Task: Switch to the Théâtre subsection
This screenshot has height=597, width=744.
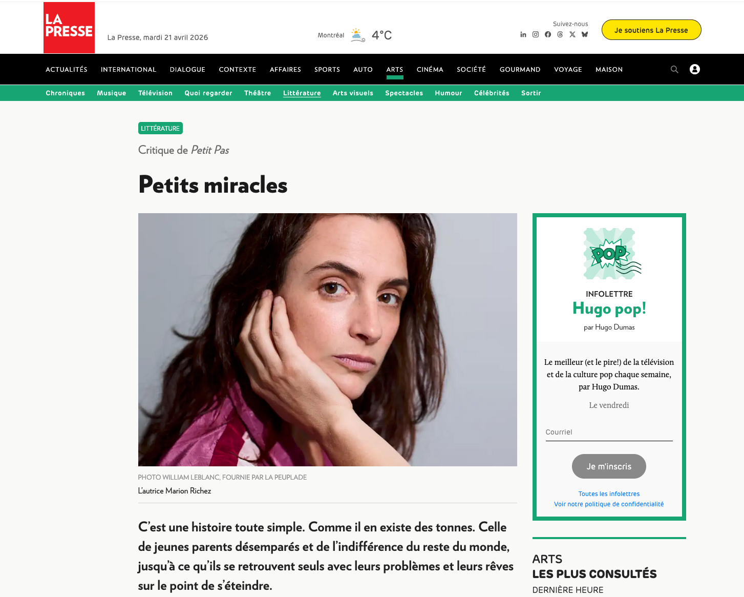Action: (258, 93)
